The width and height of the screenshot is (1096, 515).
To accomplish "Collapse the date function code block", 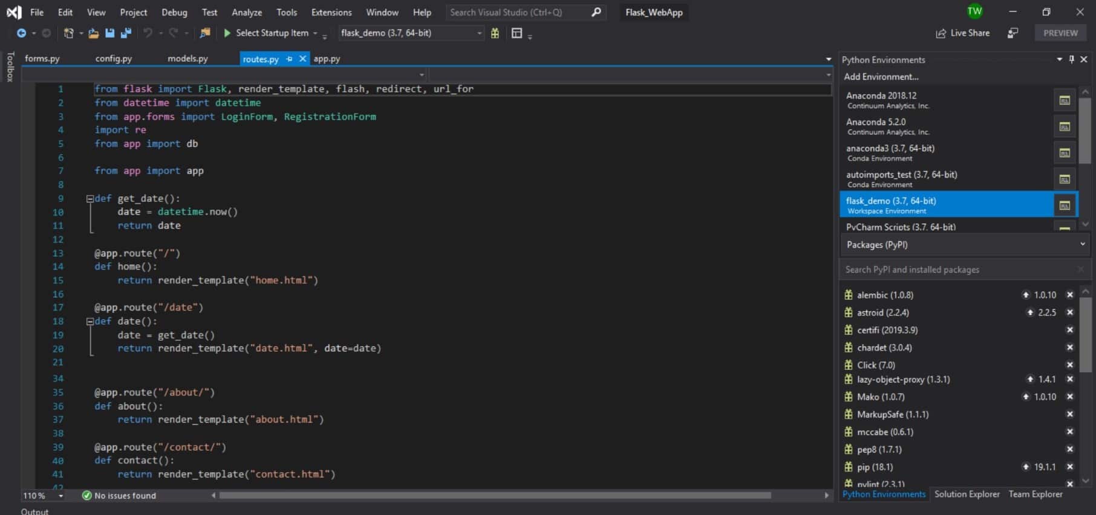I will click(x=90, y=322).
